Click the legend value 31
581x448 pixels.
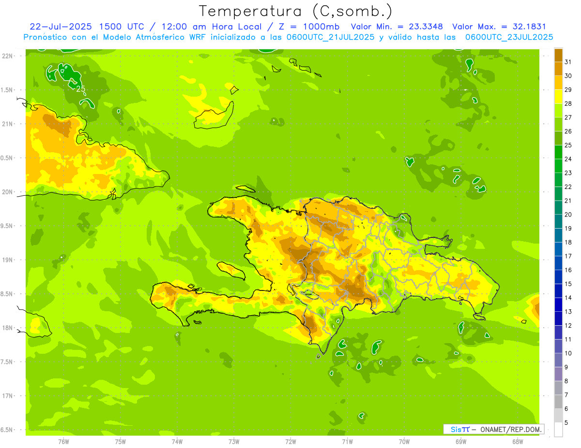[x=568, y=62]
